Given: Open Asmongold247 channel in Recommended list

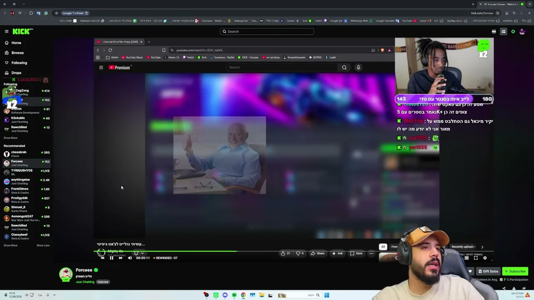Looking at the screenshot, I should [26, 218].
